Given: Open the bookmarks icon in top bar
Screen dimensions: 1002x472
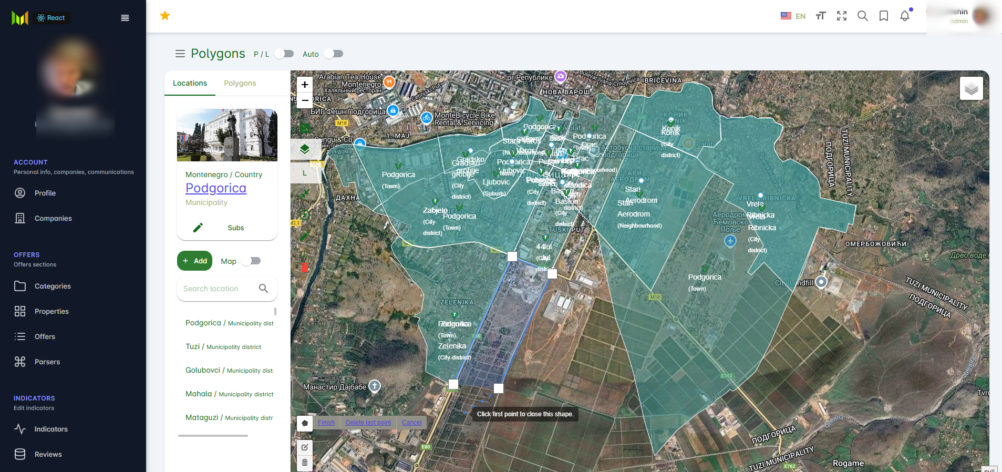Looking at the screenshot, I should coord(884,16).
